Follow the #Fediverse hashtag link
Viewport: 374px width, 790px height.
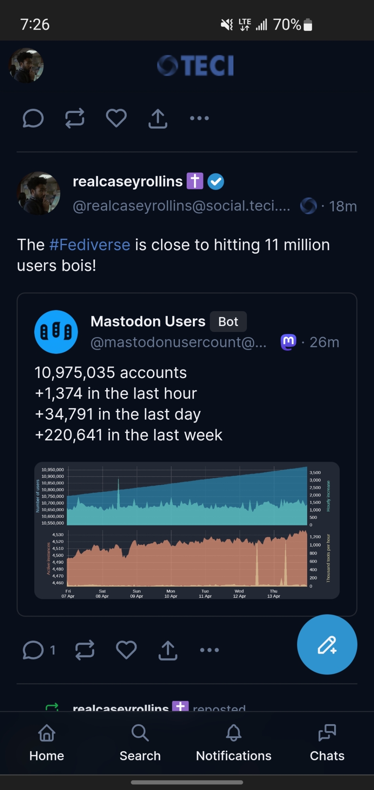point(90,245)
